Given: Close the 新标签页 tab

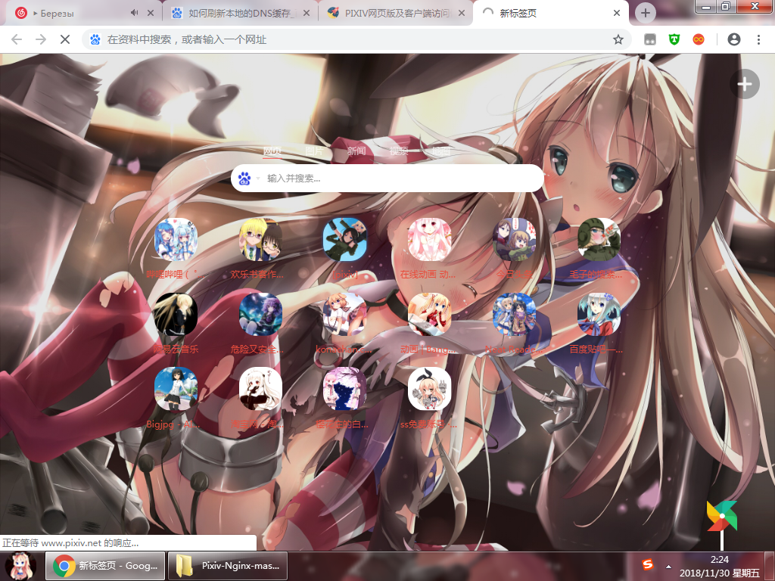Looking at the screenshot, I should [x=617, y=13].
